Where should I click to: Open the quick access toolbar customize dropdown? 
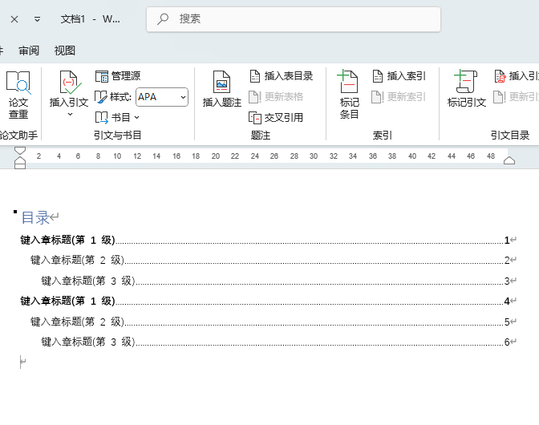click(x=37, y=19)
